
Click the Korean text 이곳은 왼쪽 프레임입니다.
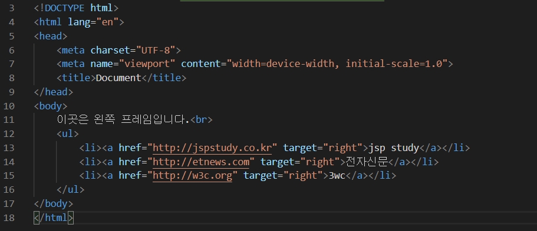(123, 119)
